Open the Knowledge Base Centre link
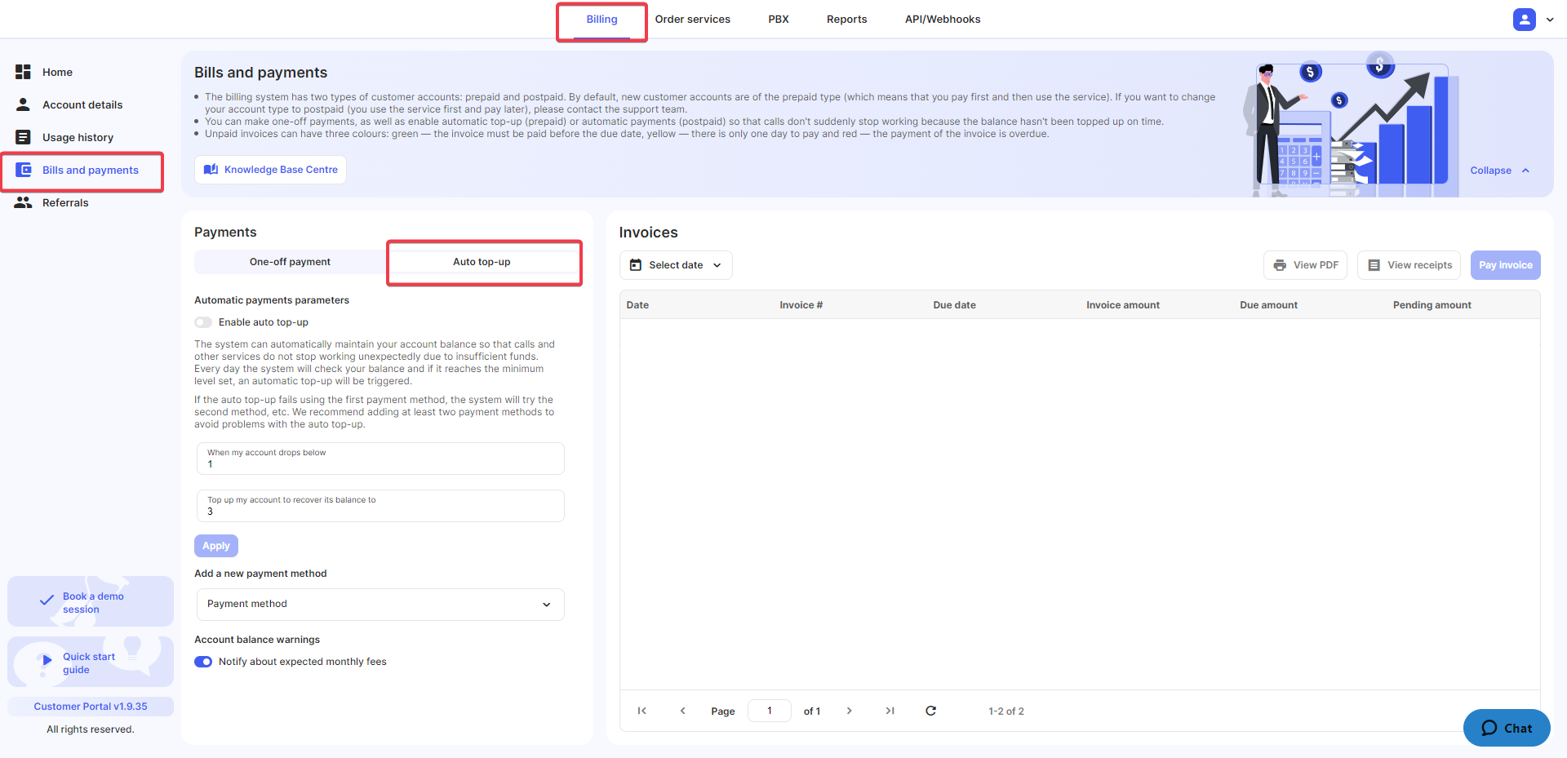Image resolution: width=1567 pixels, height=758 pixels. click(x=270, y=170)
